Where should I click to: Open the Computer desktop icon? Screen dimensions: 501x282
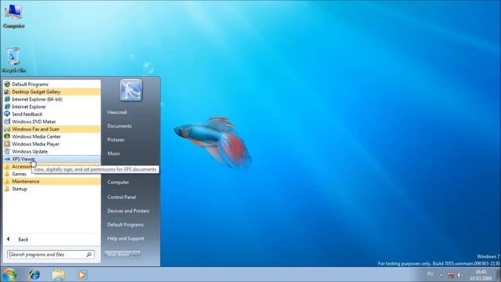(x=13, y=16)
